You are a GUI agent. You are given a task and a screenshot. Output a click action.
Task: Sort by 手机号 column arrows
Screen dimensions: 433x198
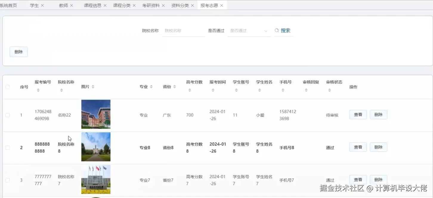click(283, 90)
